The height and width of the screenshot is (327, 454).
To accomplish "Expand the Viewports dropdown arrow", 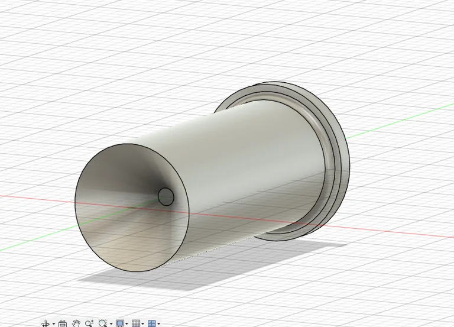I will click(x=158, y=324).
